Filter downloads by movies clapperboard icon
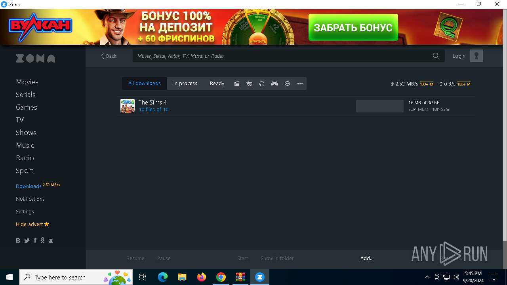507x285 pixels. click(236, 84)
